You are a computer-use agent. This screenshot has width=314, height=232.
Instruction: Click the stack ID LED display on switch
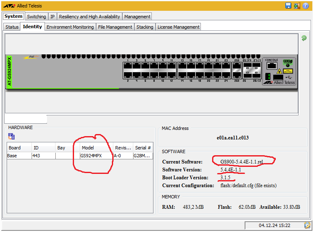click(268, 76)
